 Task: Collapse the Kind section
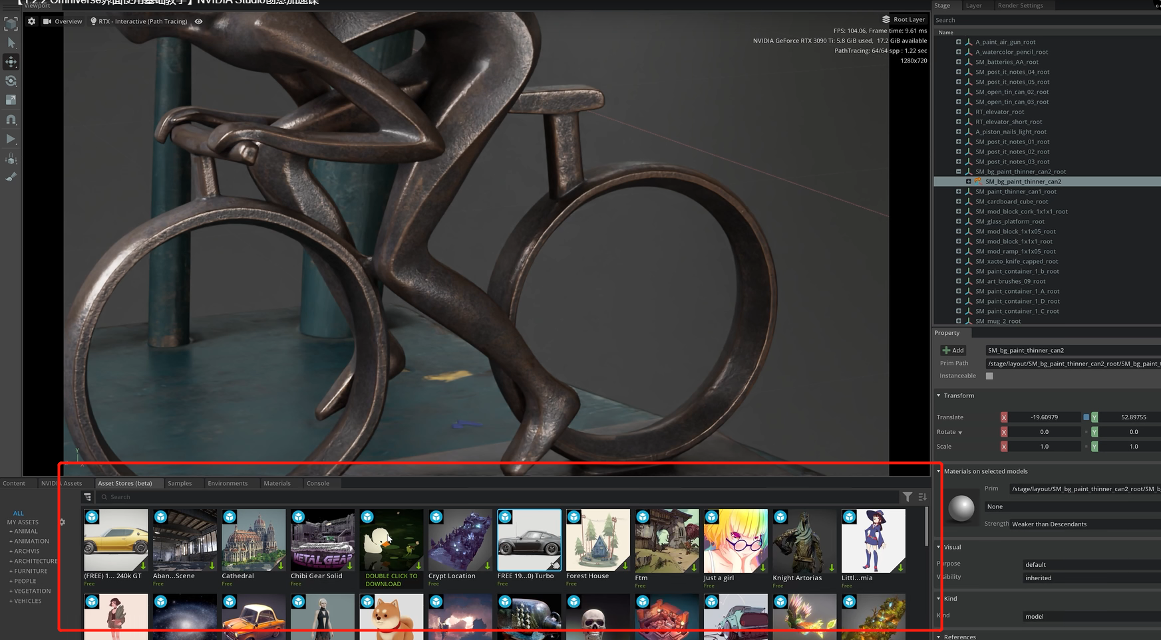pyautogui.click(x=939, y=599)
